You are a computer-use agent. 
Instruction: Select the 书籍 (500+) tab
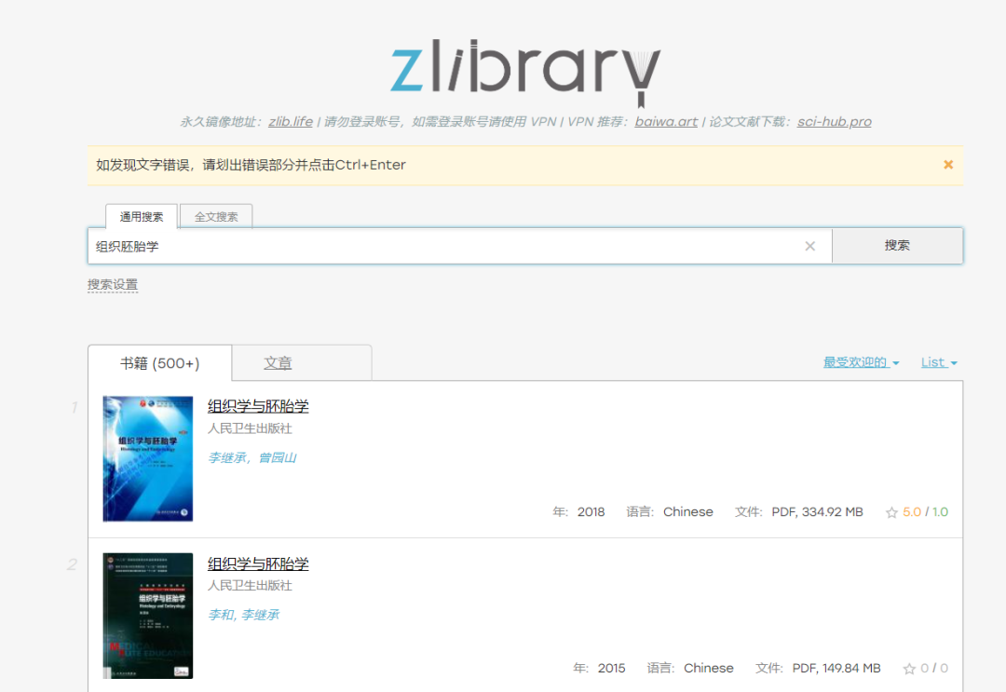coord(160,363)
